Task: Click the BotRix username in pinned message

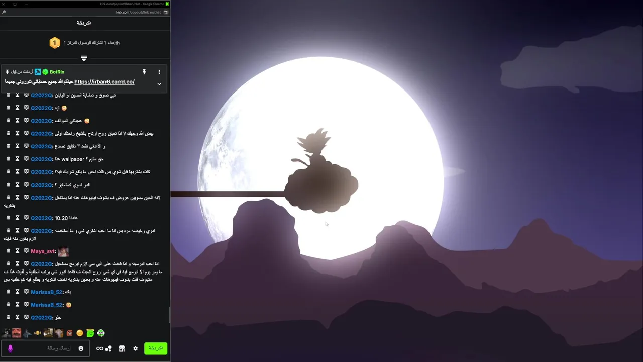Action: 57,72
